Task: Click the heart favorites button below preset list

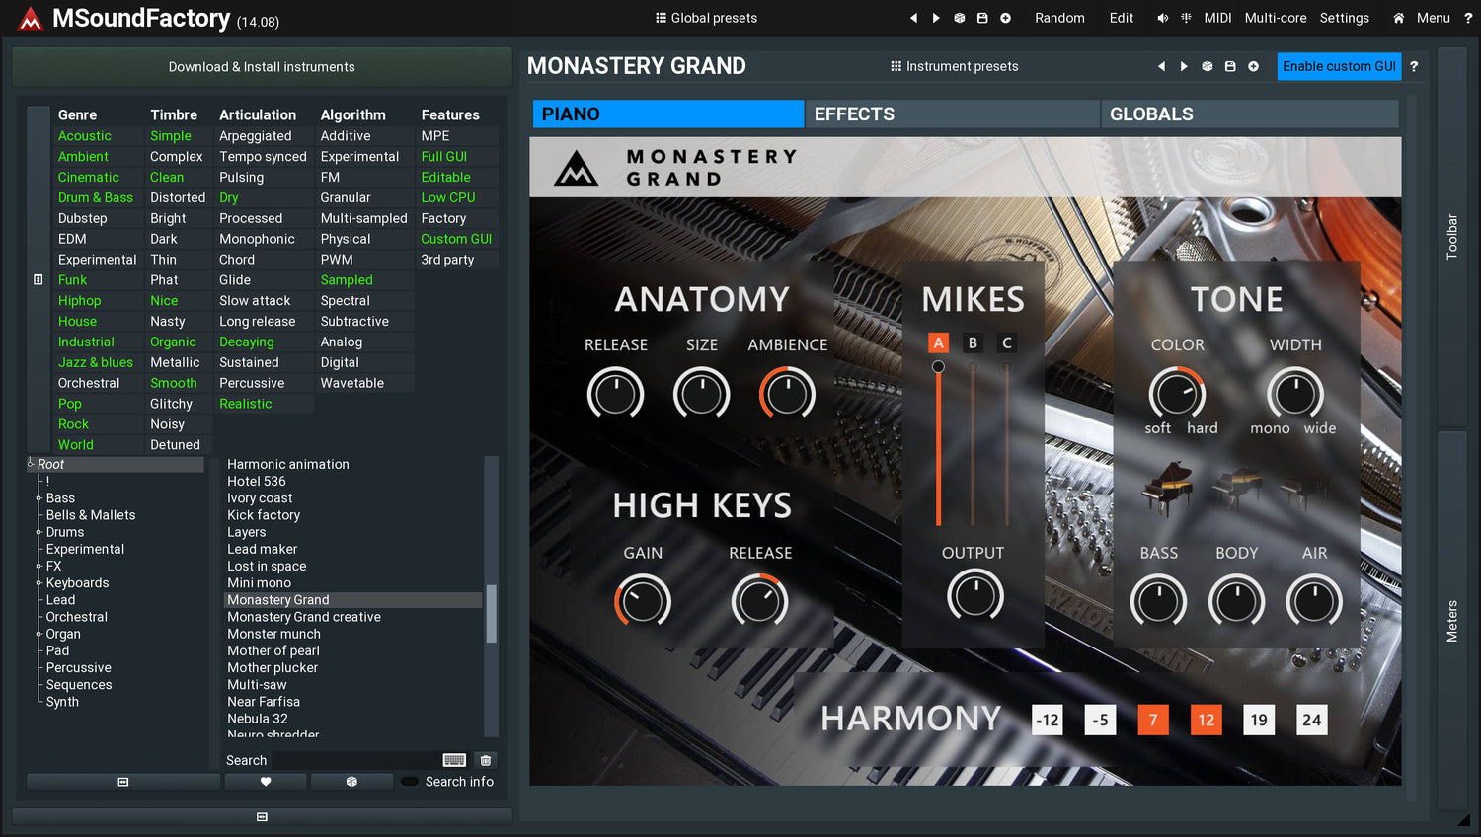Action: tap(266, 782)
